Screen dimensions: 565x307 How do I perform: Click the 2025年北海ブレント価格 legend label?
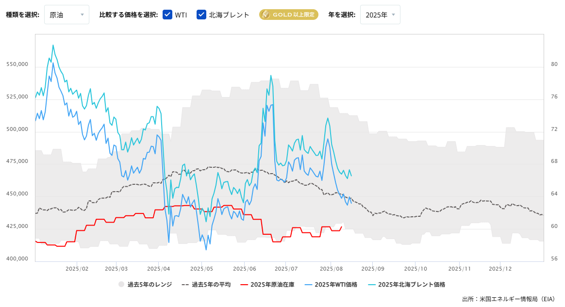(412, 285)
